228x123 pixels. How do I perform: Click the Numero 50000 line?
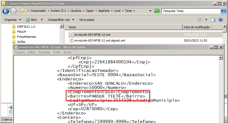[x=97, y=88]
